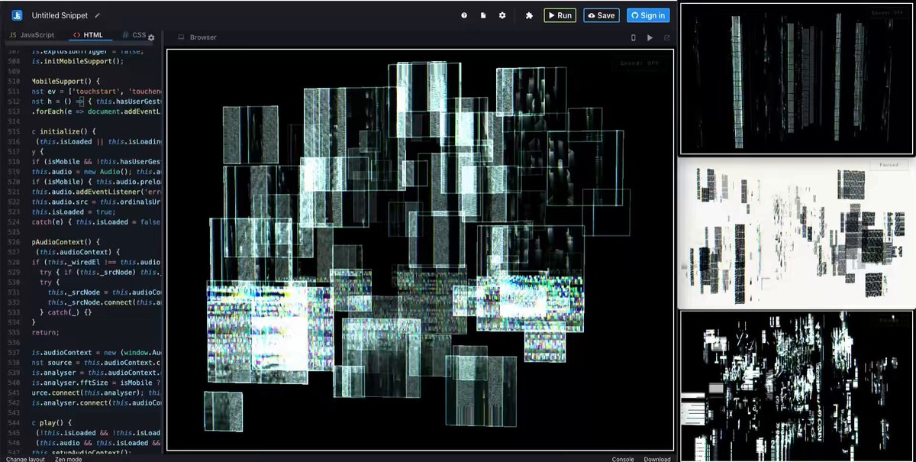916x462 pixels.
Task: Open the extensions puzzle piece icon
Action: (x=529, y=15)
